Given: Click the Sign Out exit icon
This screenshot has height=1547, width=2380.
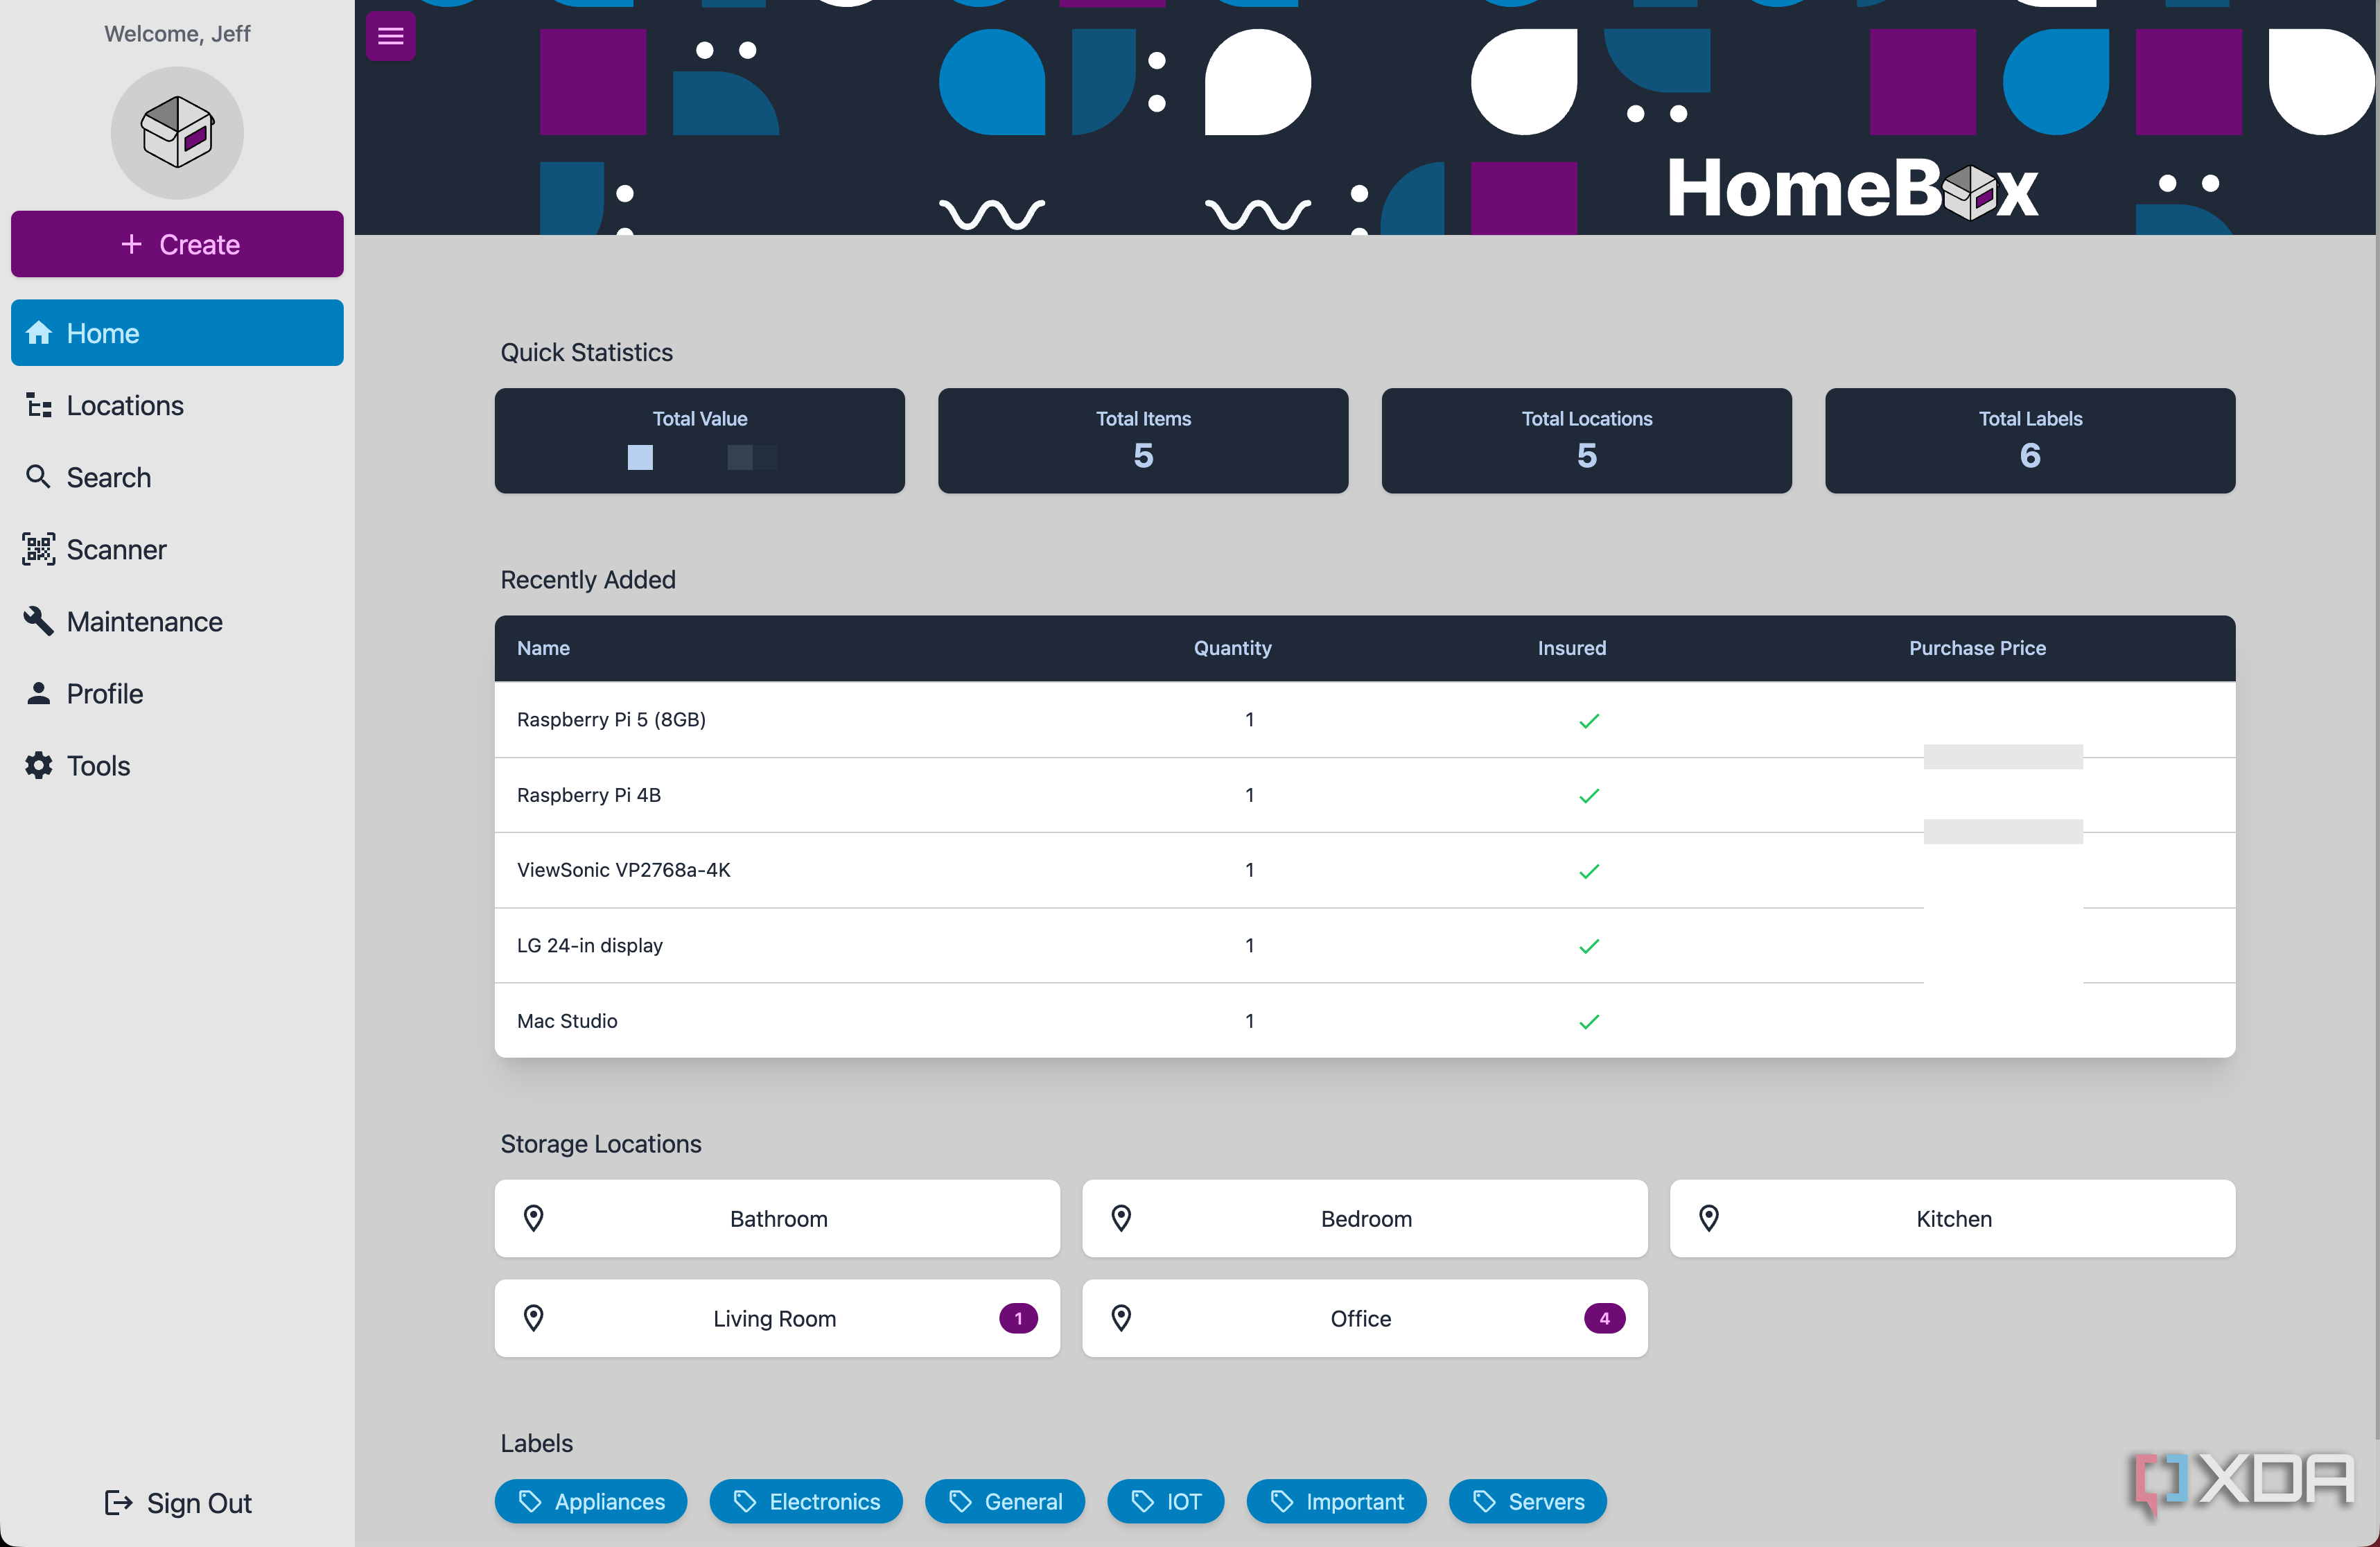Looking at the screenshot, I should [x=118, y=1503].
